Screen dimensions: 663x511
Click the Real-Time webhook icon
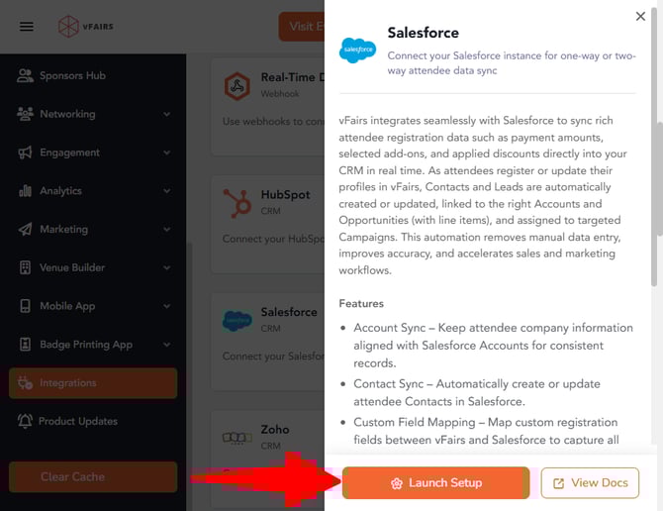pos(237,86)
